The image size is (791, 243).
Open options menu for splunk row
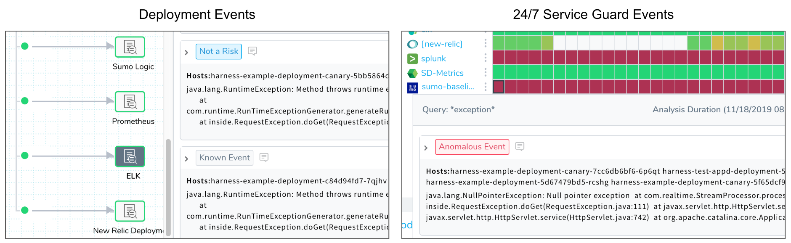(485, 58)
